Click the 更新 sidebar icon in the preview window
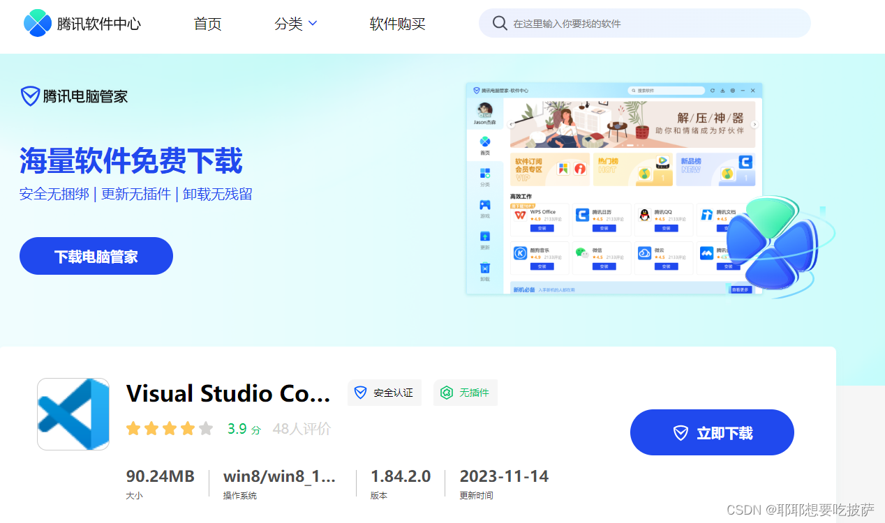 (485, 236)
